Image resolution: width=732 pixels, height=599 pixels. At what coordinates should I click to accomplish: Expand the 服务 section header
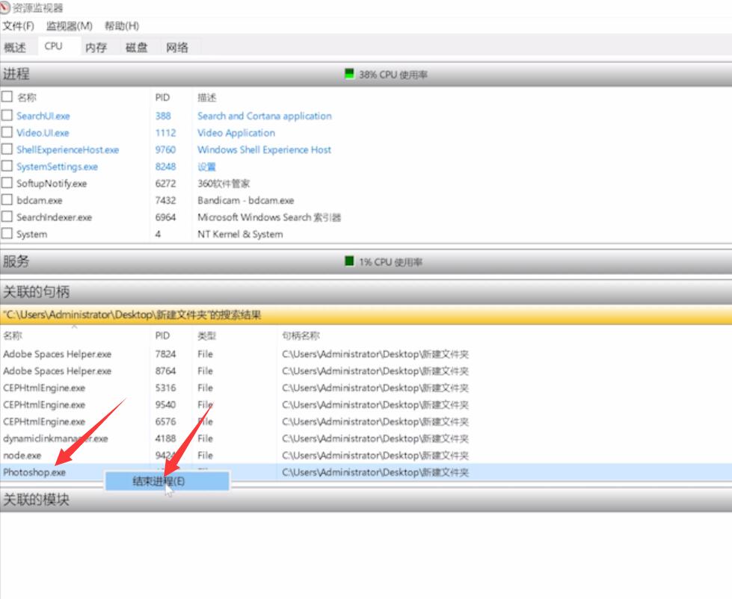click(366, 261)
